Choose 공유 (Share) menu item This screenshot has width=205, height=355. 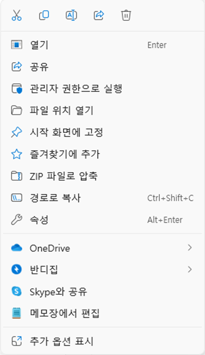click(x=102, y=67)
